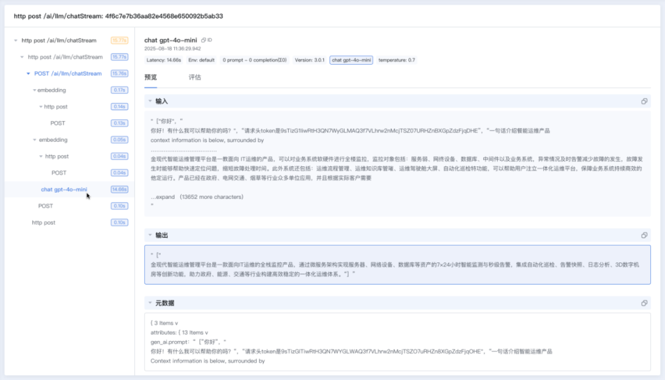This screenshot has width=665, height=380.
Task: Switch to the 评估 tab
Action: tap(195, 77)
